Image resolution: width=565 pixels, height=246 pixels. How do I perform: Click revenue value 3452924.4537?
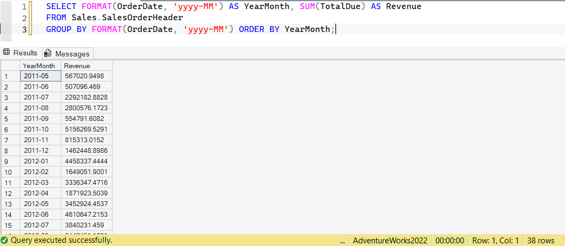(x=86, y=203)
